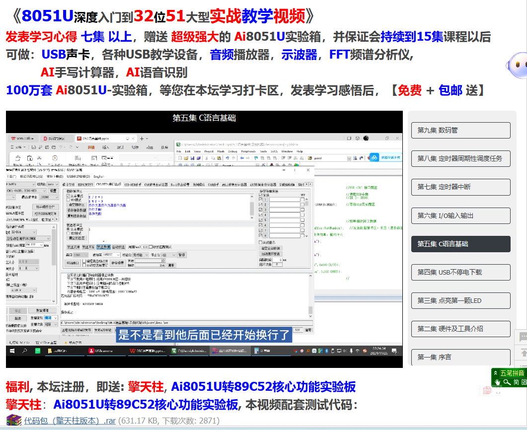
Task: Enable the 文本模式 checkbox in 接收缓冲区
Action: (68, 196)
